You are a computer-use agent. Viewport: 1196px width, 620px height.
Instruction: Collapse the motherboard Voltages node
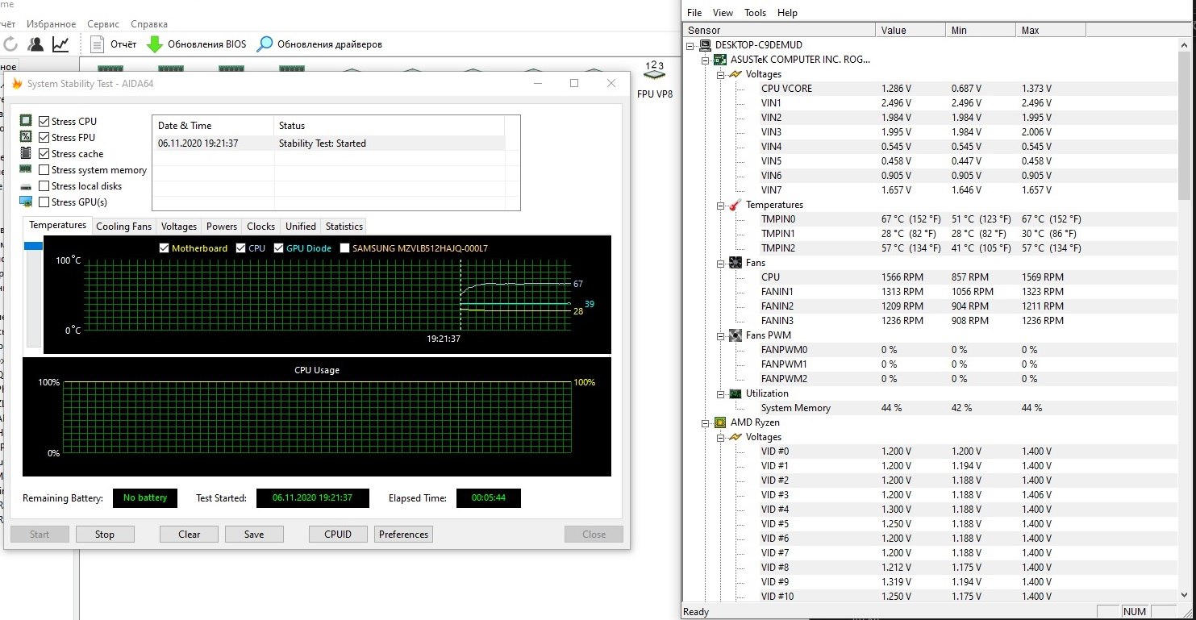(x=720, y=74)
